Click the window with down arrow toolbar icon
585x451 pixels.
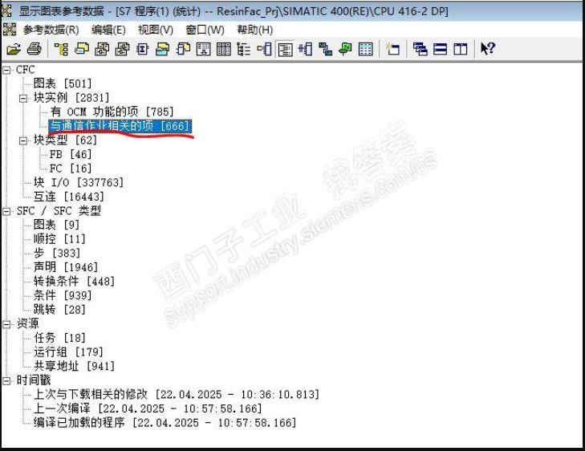pyautogui.click(x=203, y=49)
